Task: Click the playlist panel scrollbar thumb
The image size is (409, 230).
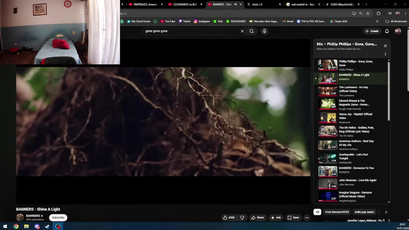Action: point(389,91)
